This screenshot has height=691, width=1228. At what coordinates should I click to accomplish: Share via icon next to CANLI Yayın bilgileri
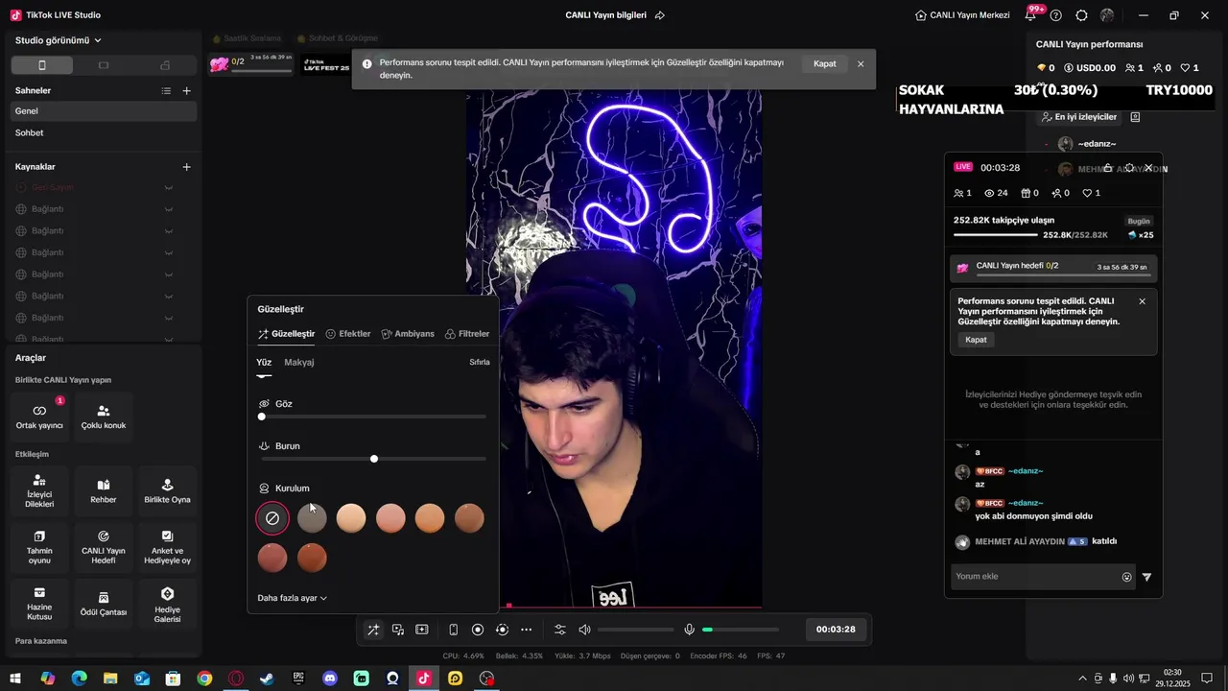tap(660, 15)
